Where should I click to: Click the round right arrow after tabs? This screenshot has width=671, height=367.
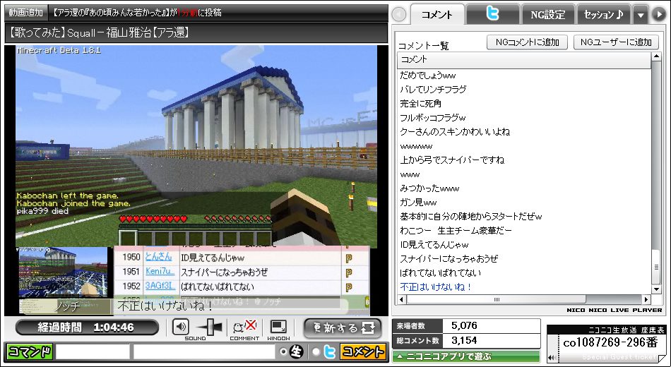pos(658,15)
